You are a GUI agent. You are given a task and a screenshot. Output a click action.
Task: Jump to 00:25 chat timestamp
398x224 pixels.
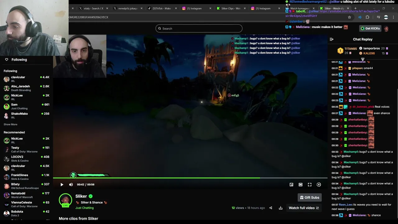(x=335, y=107)
